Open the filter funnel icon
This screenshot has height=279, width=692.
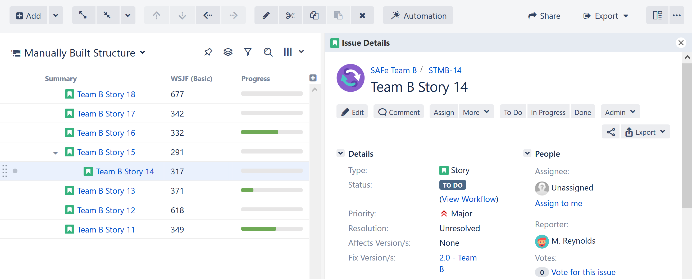click(248, 52)
